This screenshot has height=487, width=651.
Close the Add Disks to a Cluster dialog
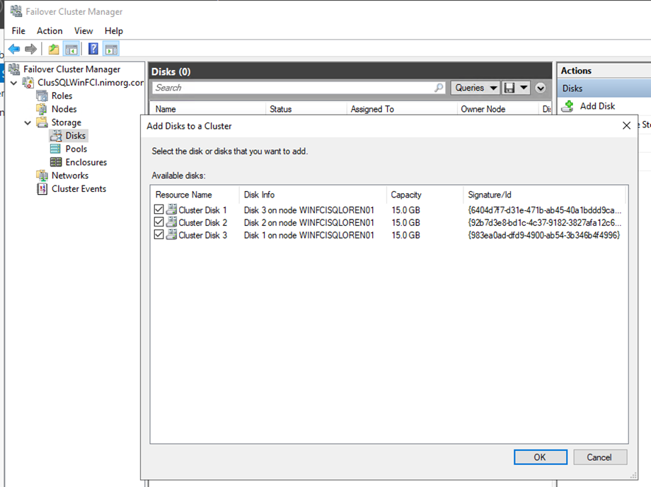(x=626, y=125)
